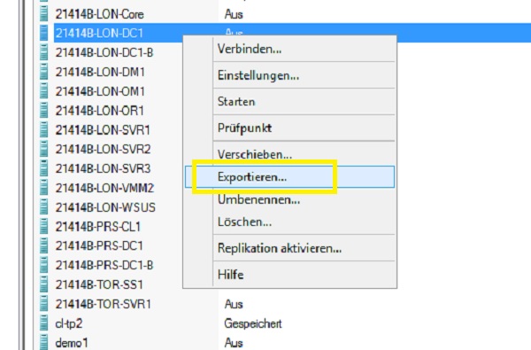The height and width of the screenshot is (350, 531).
Task: Click the cl-tp2 VM icon
Action: [43, 323]
